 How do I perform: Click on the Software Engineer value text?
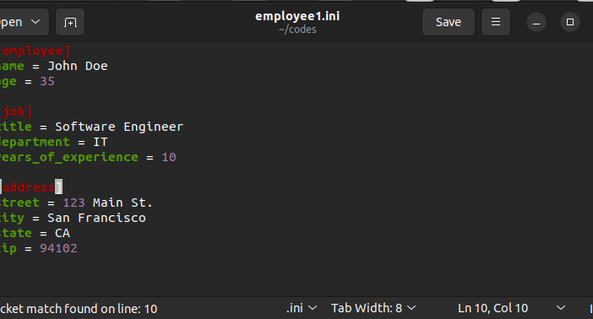point(119,127)
